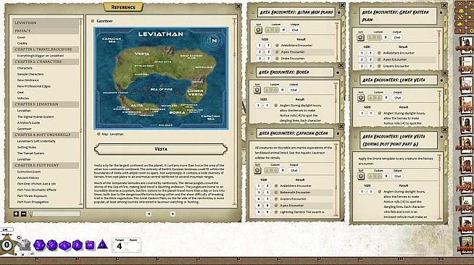Click Vesta content pane scrollbar
The width and height of the screenshot is (474, 265).
click(x=234, y=112)
